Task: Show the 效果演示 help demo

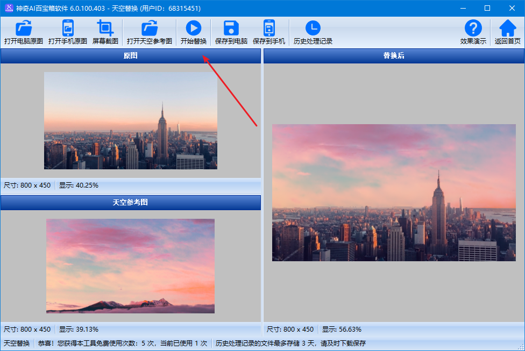Action: click(473, 28)
